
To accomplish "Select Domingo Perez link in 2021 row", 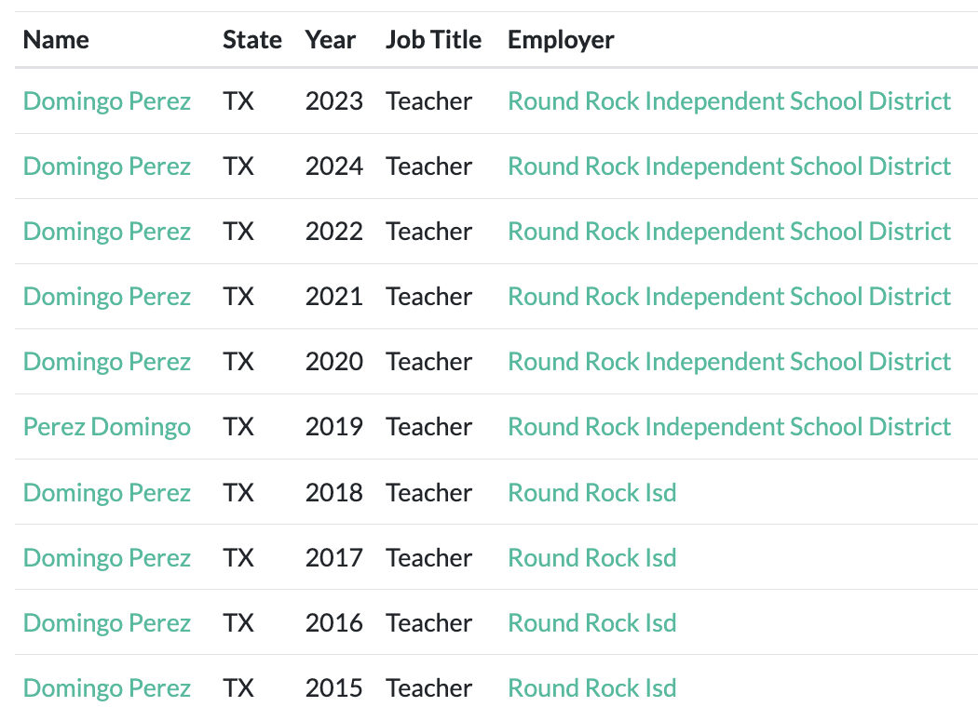I will point(106,296).
